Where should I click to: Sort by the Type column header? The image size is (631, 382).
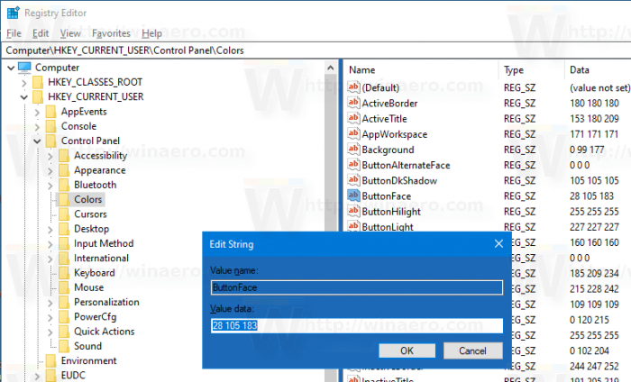point(531,70)
